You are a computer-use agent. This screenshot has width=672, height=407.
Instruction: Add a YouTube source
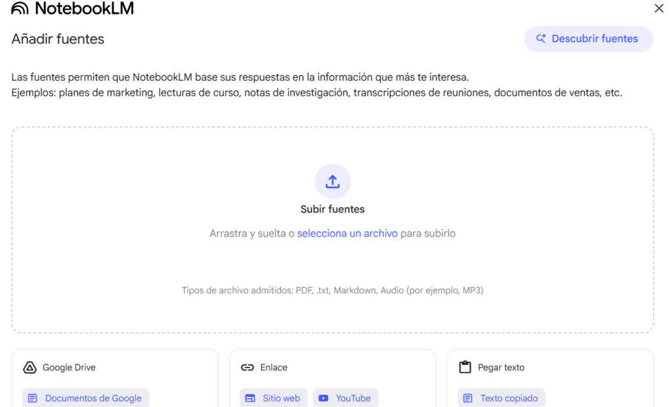coord(345,398)
